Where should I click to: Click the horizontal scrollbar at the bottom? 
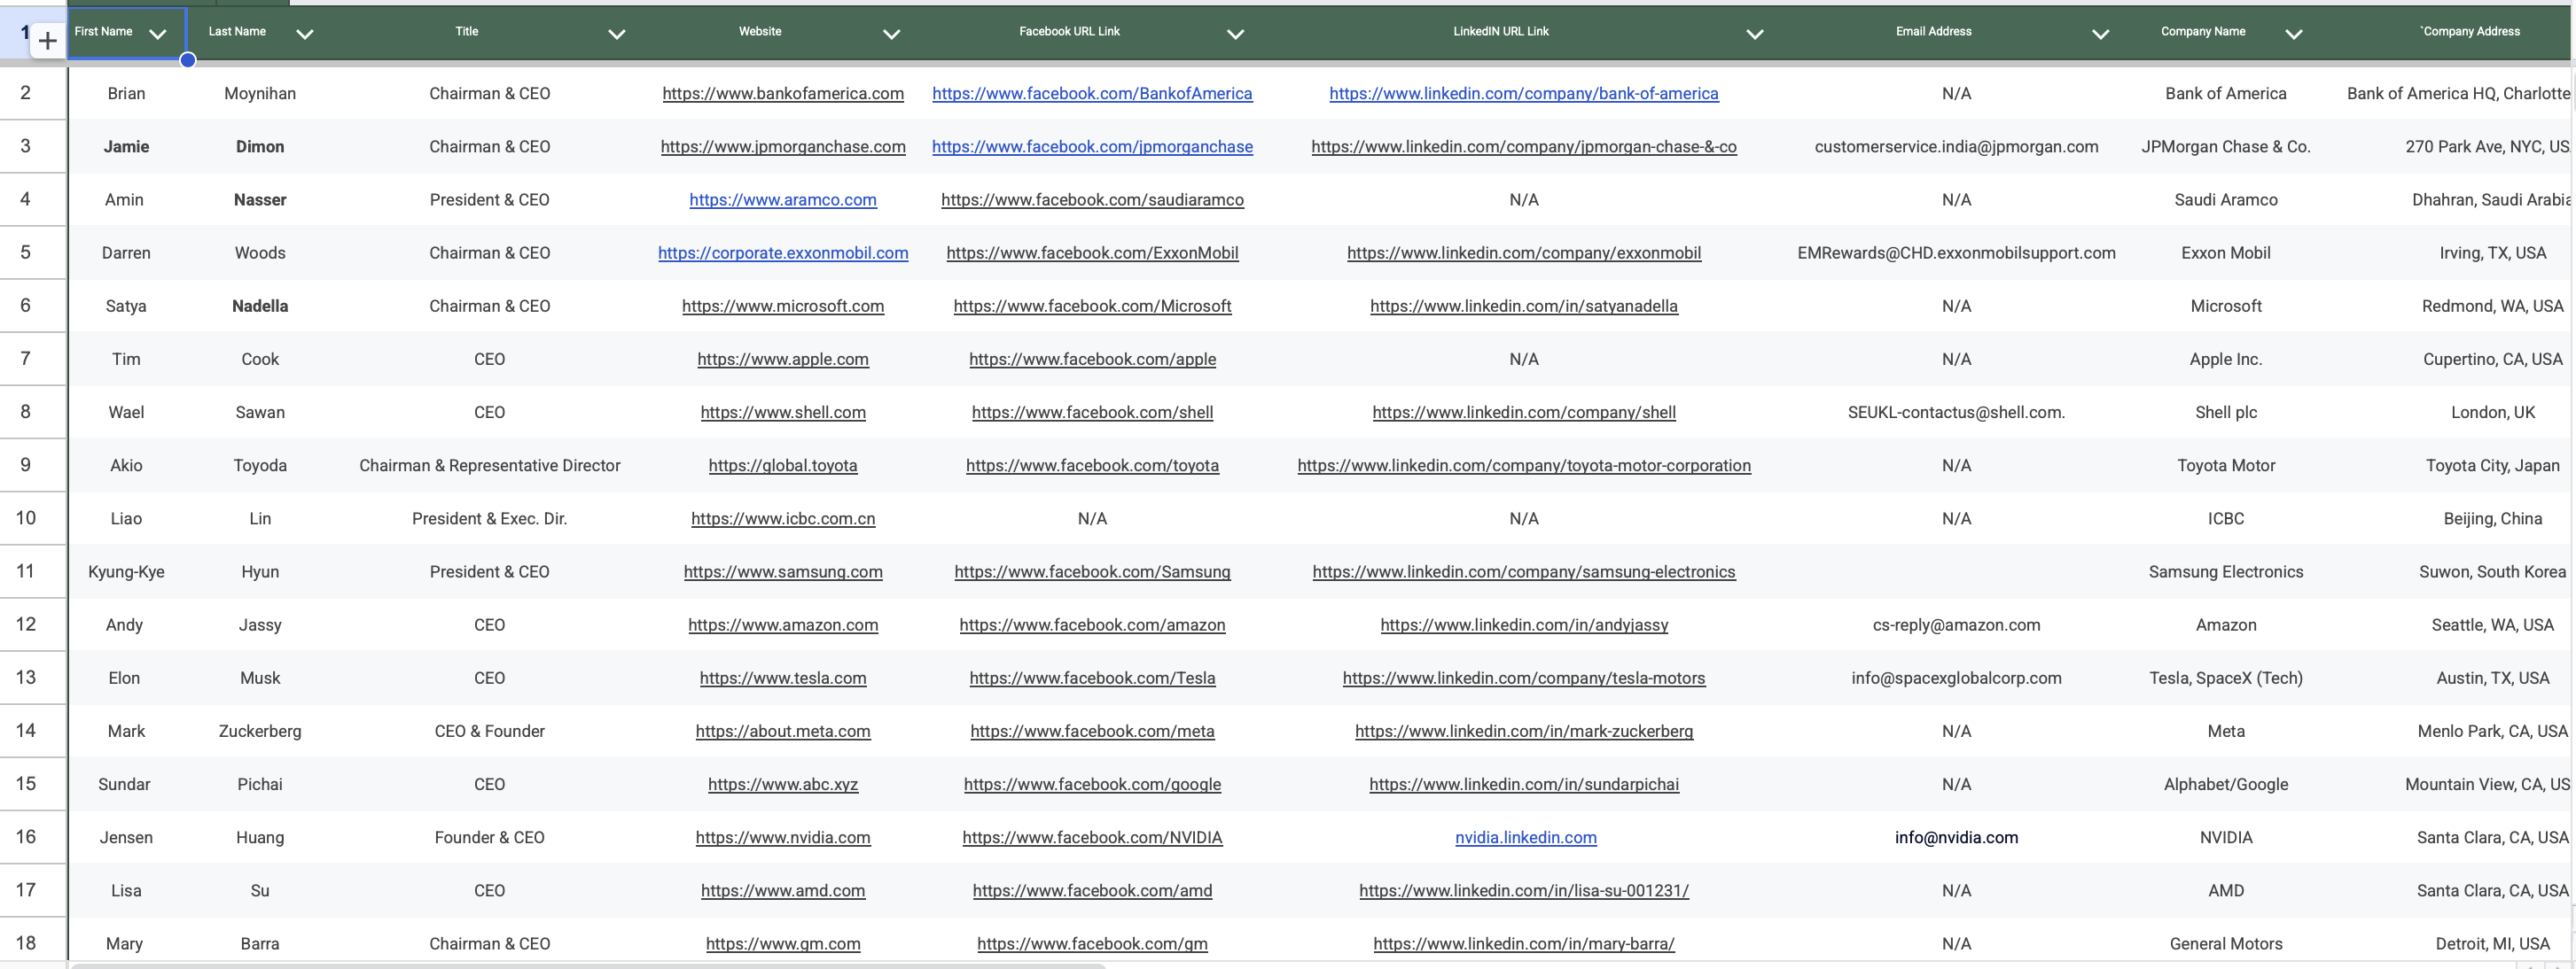pos(588,965)
